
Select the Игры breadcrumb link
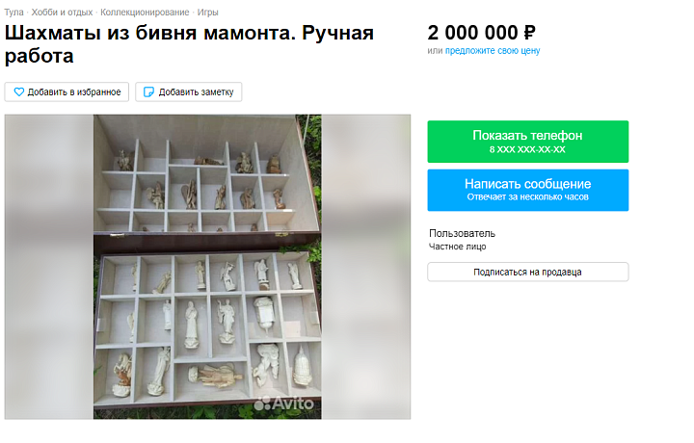[207, 13]
